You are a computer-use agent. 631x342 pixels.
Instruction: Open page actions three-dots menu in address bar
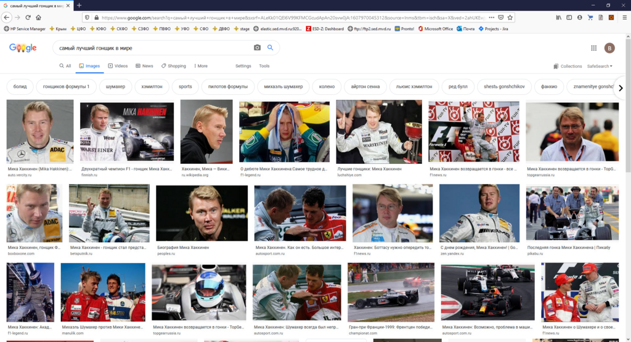click(491, 17)
